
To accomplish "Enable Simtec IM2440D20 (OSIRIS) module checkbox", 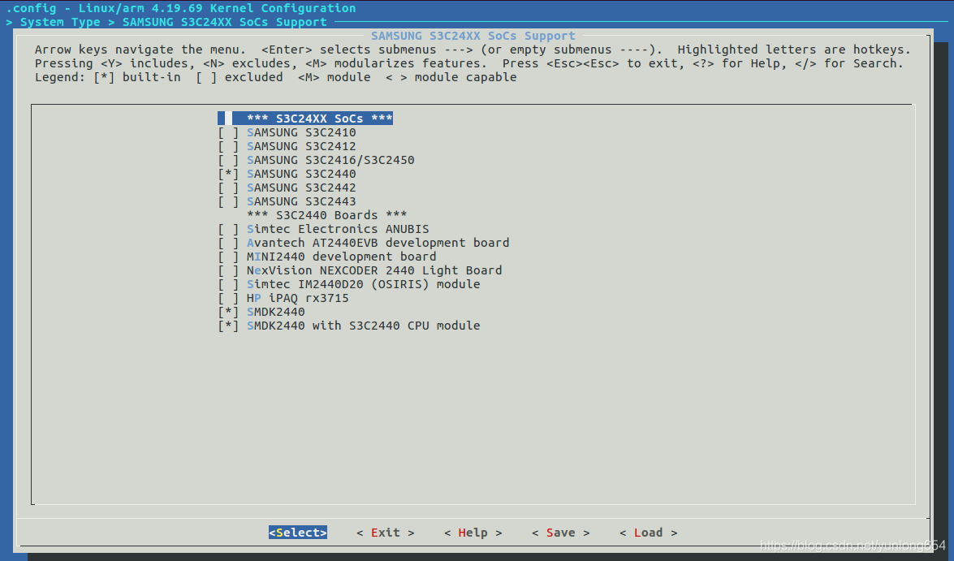I will [228, 284].
